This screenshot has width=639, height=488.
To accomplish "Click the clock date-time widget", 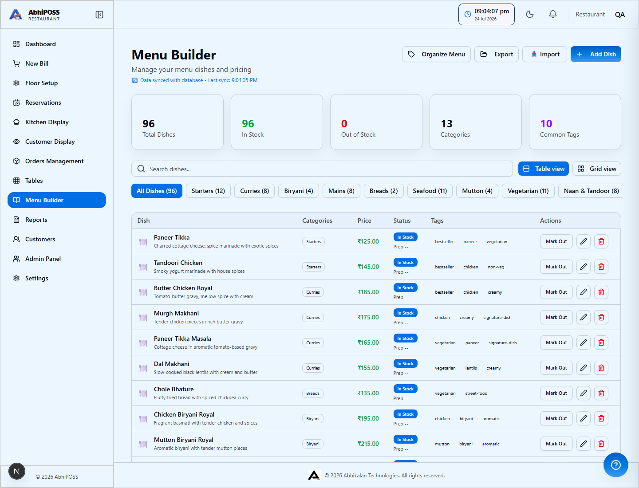I will click(486, 14).
